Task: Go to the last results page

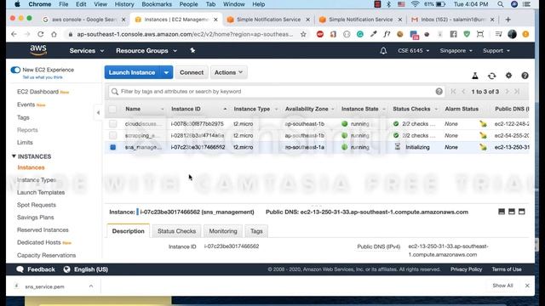Action: click(517, 92)
